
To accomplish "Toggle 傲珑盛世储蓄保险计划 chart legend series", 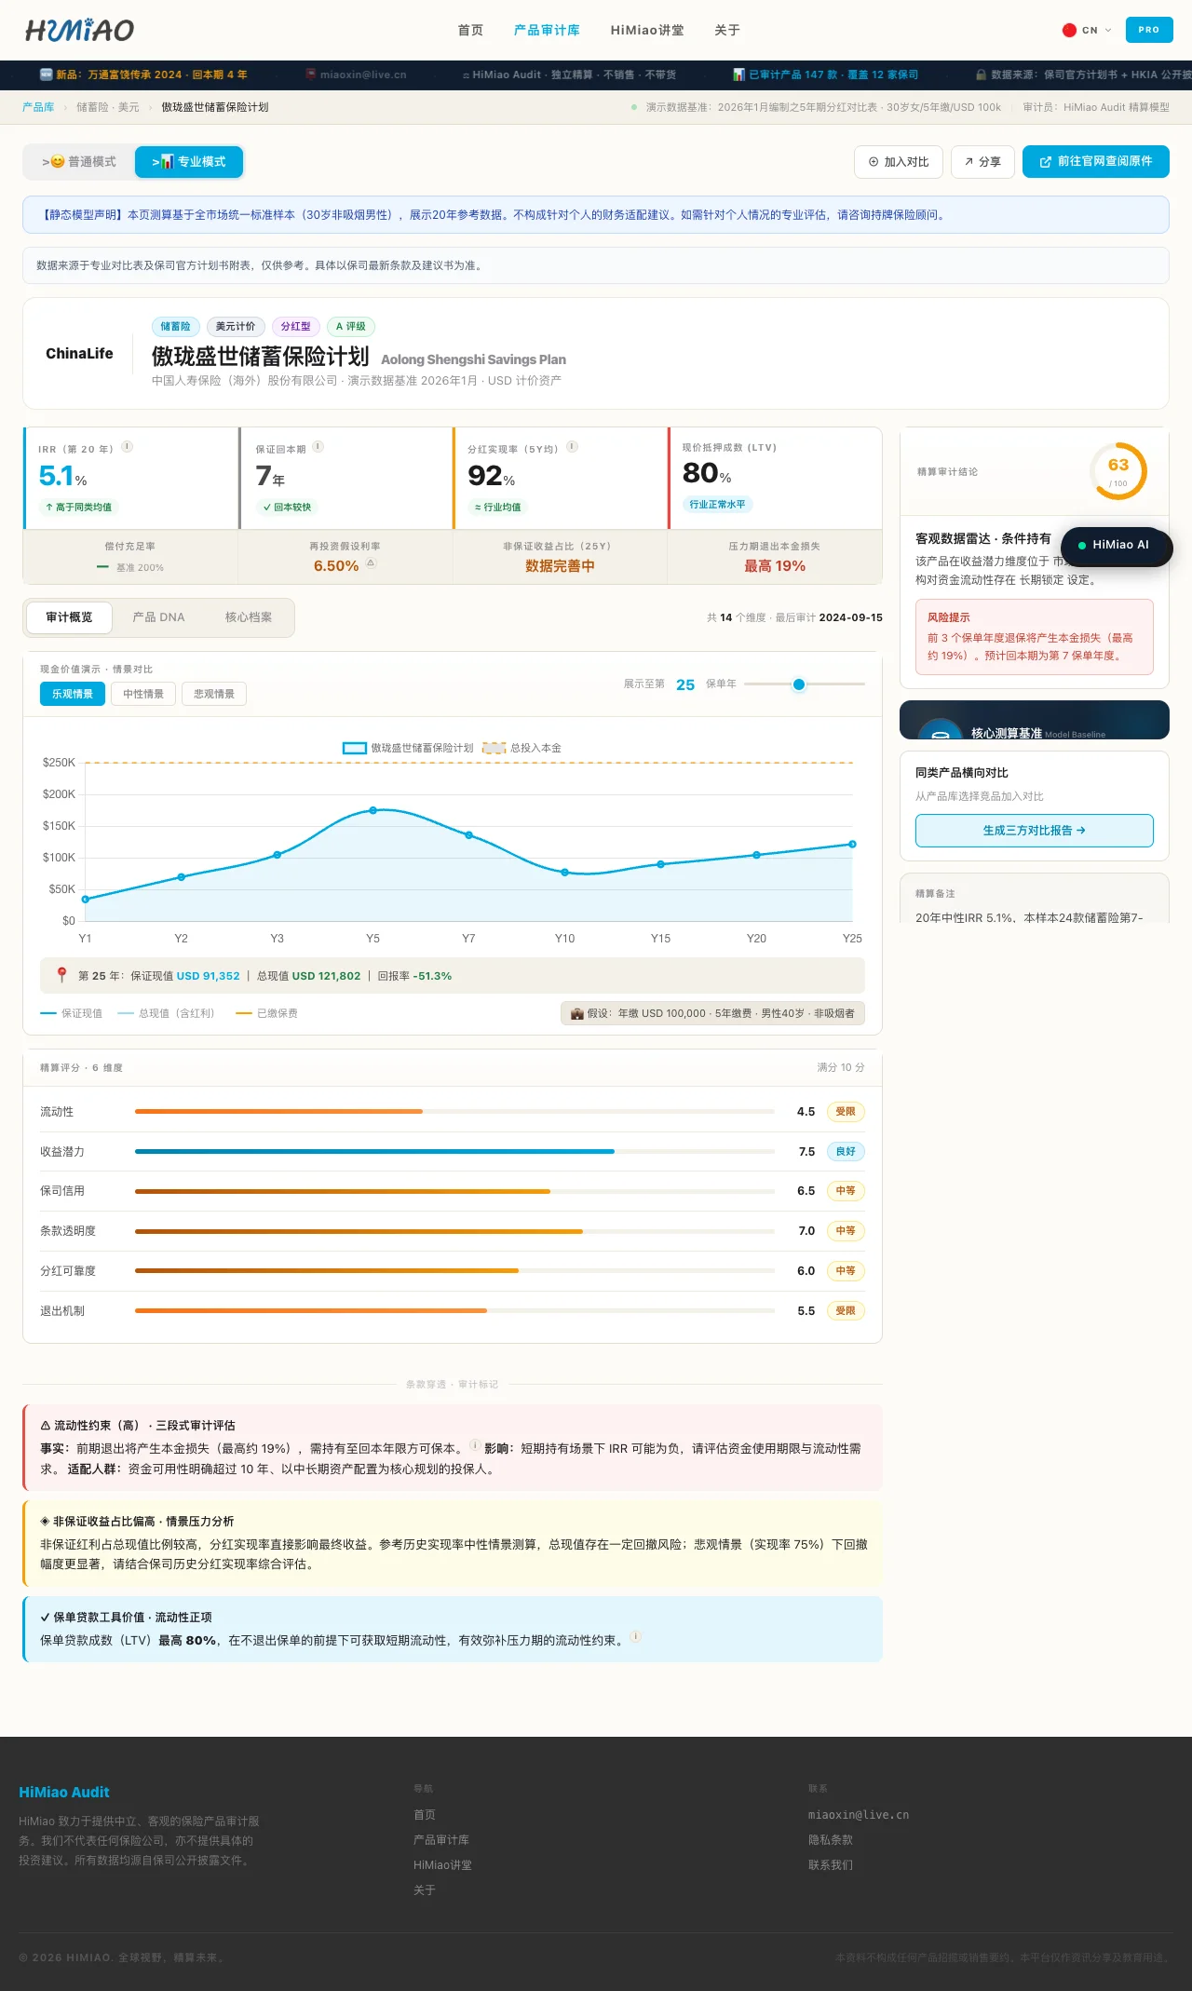I will tap(408, 748).
